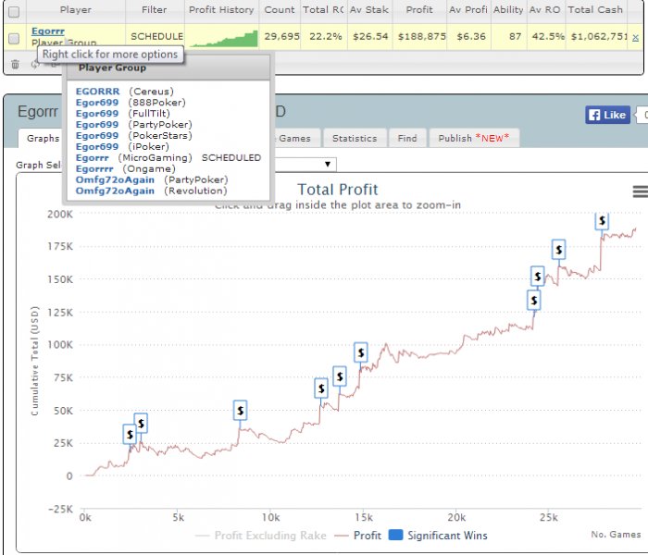Open the Publish *NEW* tab
This screenshot has width=648, height=555.
pyautogui.click(x=474, y=139)
